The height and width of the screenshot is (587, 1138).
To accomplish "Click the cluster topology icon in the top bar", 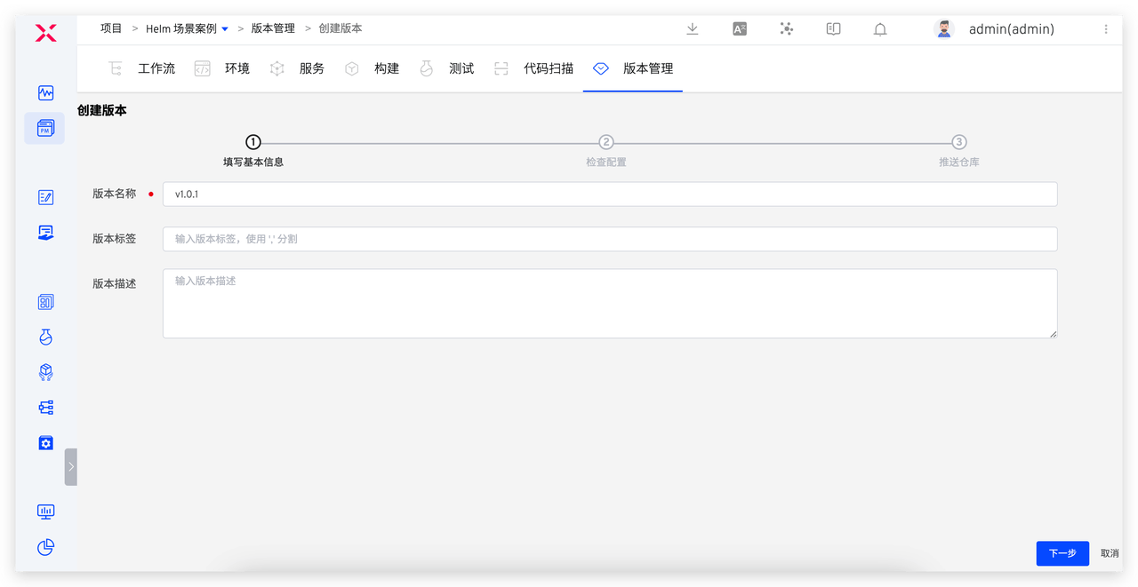I will pyautogui.click(x=786, y=28).
